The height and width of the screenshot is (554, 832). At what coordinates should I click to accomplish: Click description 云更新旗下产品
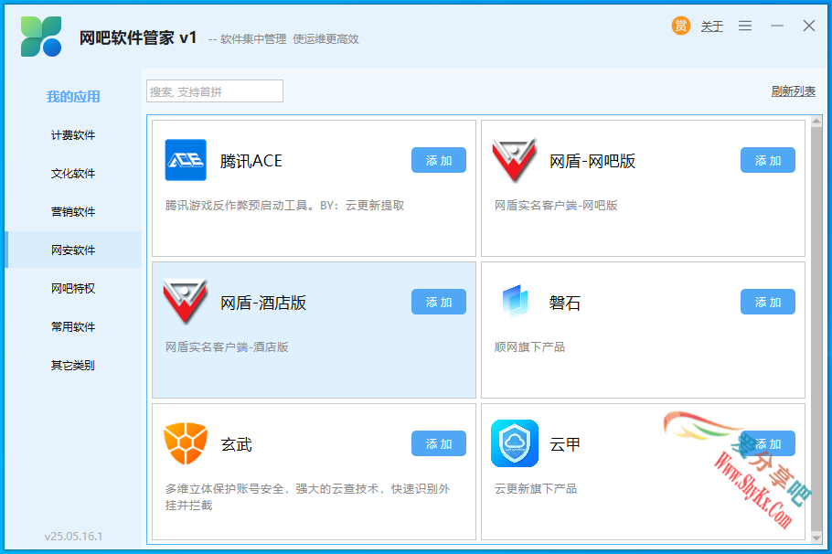[x=536, y=489]
